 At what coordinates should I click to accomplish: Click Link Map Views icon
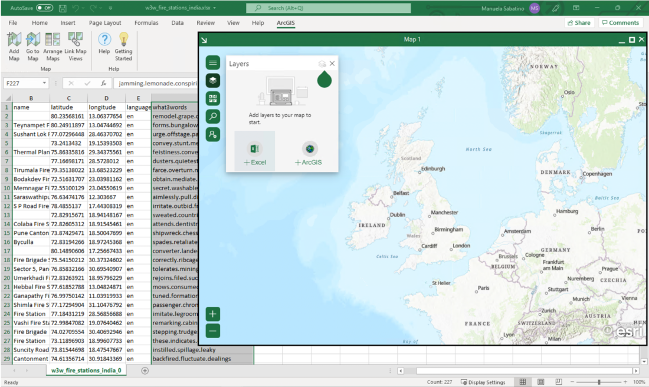point(76,47)
